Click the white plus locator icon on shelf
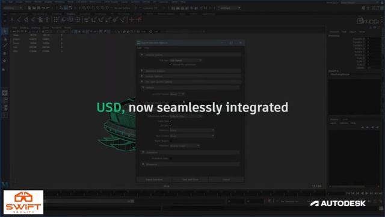The width and height of the screenshot is (385, 217). pyautogui.click(x=132, y=19)
